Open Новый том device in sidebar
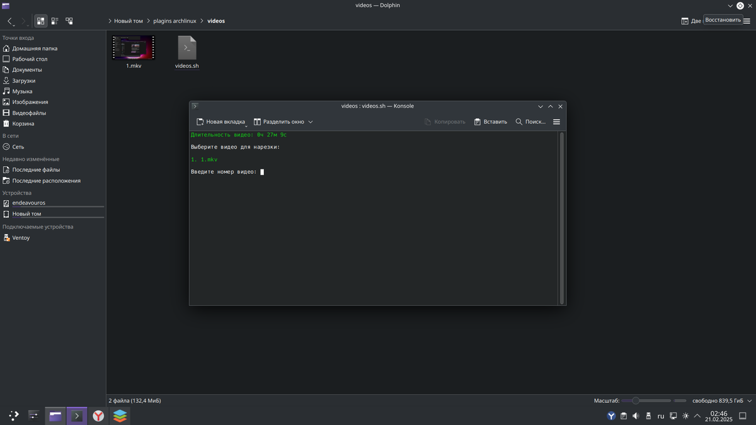The width and height of the screenshot is (756, 425). pos(52,213)
